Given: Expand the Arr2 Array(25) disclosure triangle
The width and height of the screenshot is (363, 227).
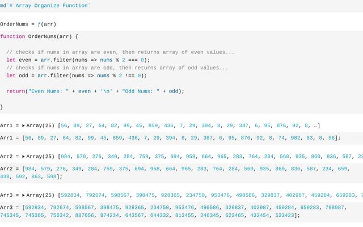Looking at the screenshot, I should 23,156.
